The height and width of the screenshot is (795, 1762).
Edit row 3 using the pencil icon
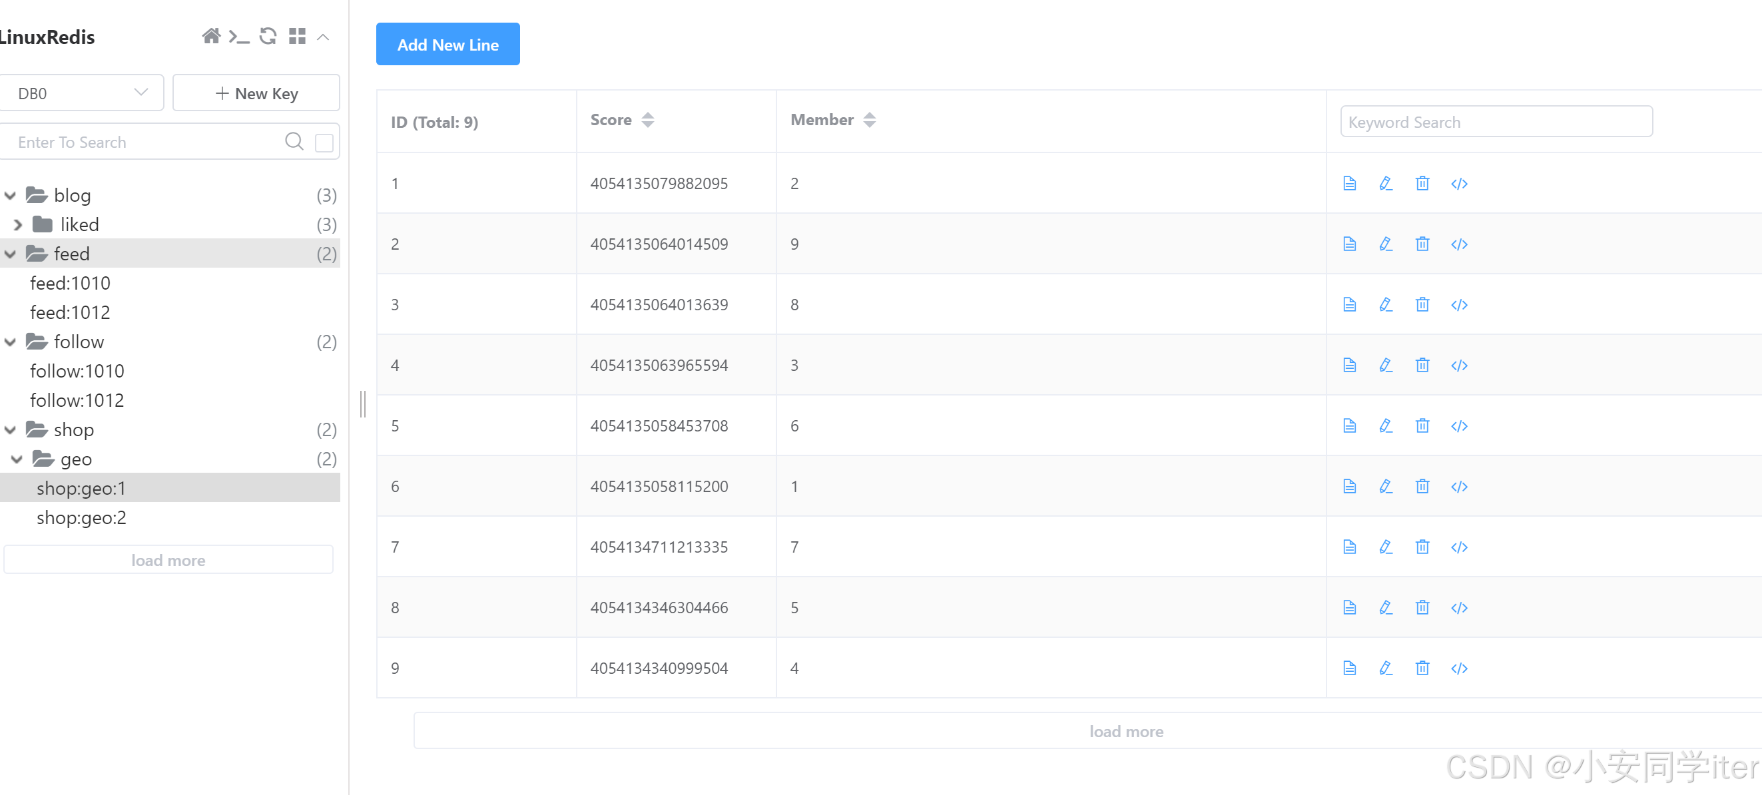point(1385,304)
